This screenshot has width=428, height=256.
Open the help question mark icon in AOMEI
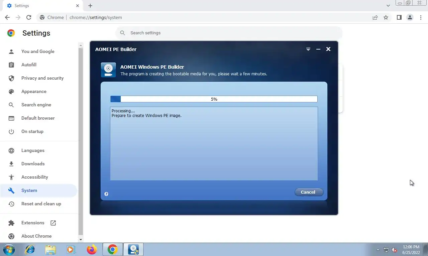[106, 194]
